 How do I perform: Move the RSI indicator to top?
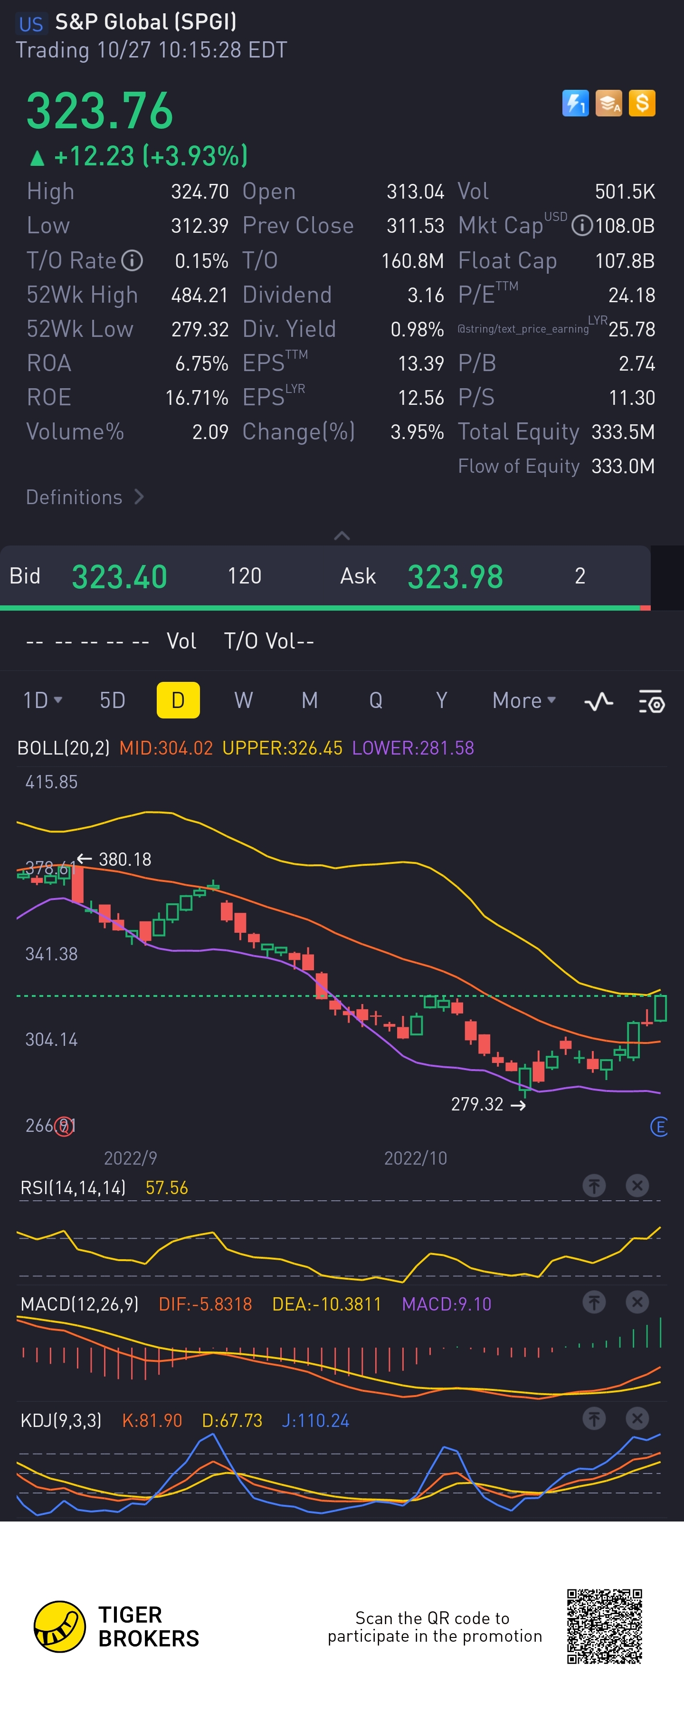594,1186
